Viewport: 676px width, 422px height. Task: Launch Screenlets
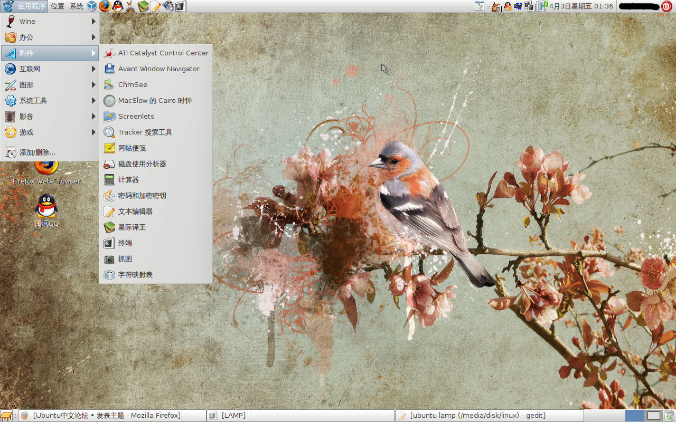(x=156, y=116)
